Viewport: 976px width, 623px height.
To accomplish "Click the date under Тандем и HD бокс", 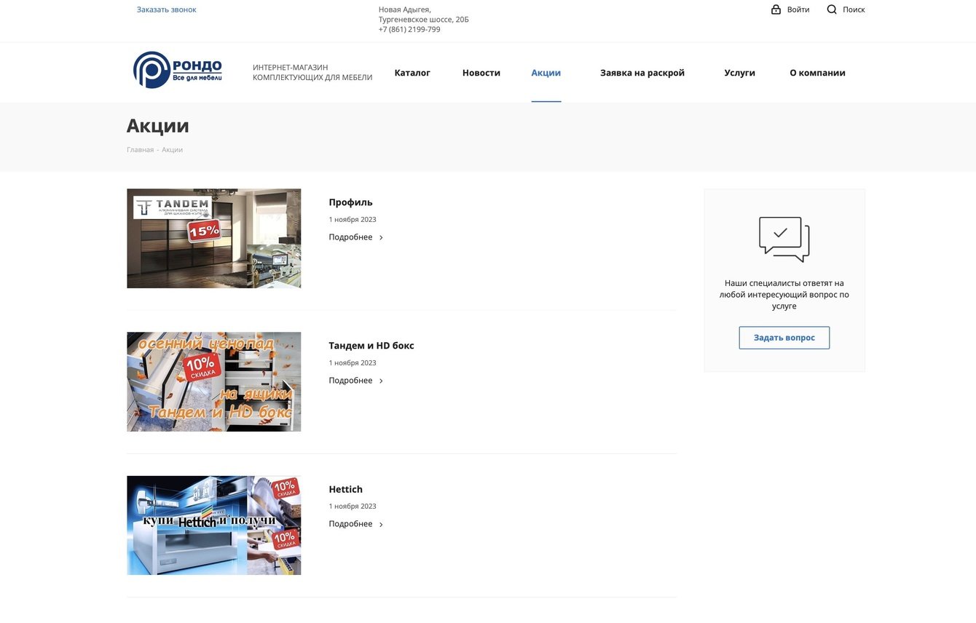I will (353, 363).
